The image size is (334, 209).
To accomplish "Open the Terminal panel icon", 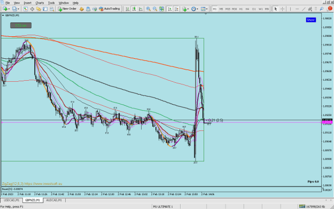I will 45,9.
